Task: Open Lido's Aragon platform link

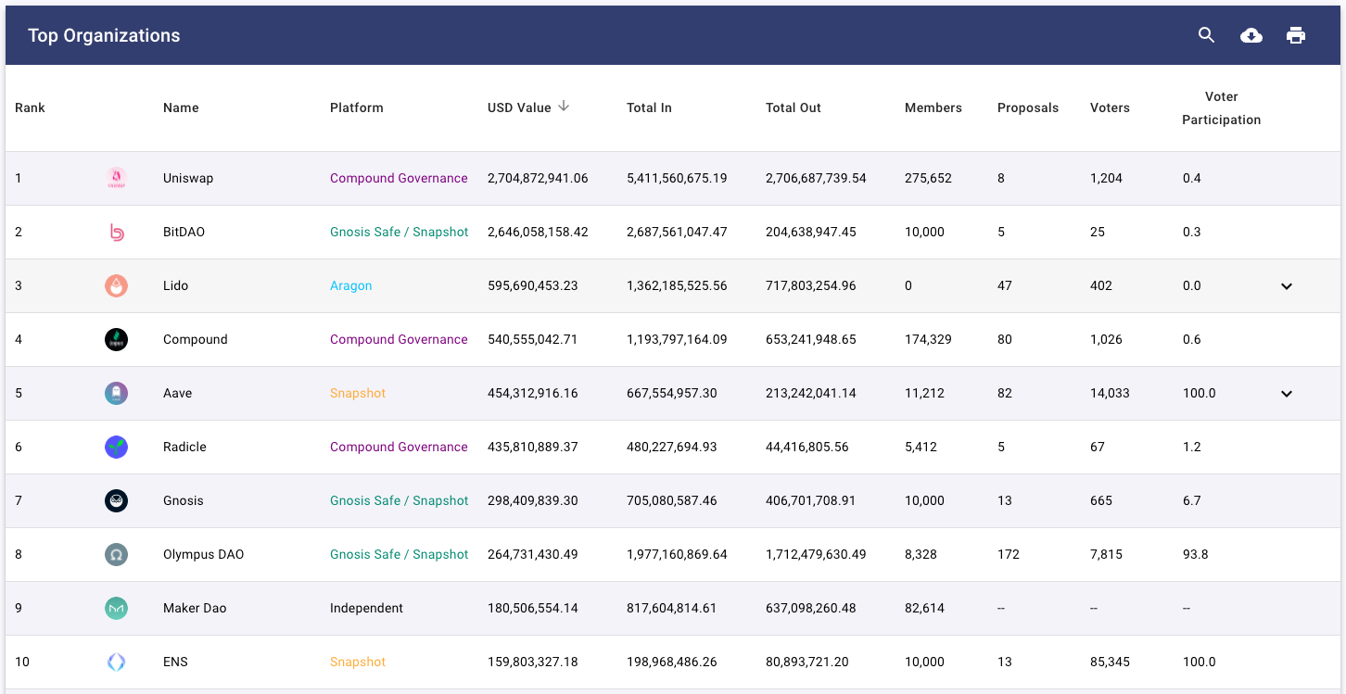Action: pos(351,285)
